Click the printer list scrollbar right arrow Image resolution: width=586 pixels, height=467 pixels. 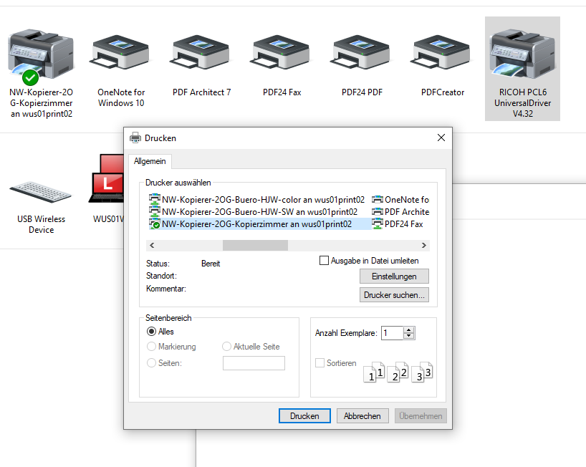tap(424, 246)
